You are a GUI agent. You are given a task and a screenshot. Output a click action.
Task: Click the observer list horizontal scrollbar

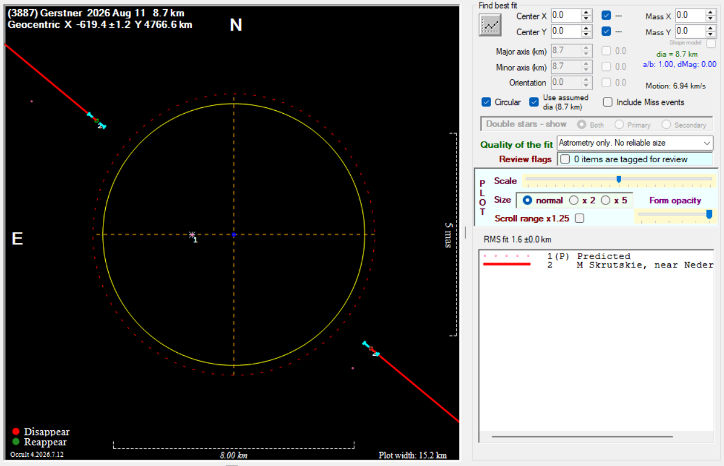(x=582, y=437)
